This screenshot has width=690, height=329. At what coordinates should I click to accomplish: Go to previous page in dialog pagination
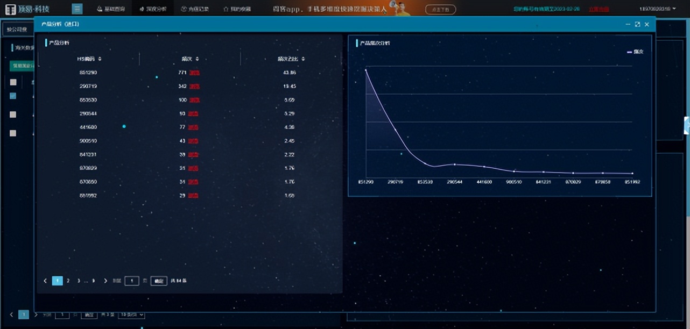tap(46, 281)
